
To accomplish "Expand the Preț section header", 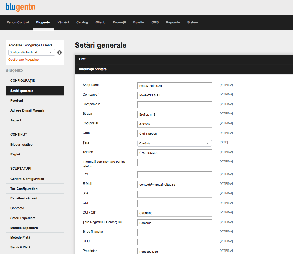I will pos(184,59).
